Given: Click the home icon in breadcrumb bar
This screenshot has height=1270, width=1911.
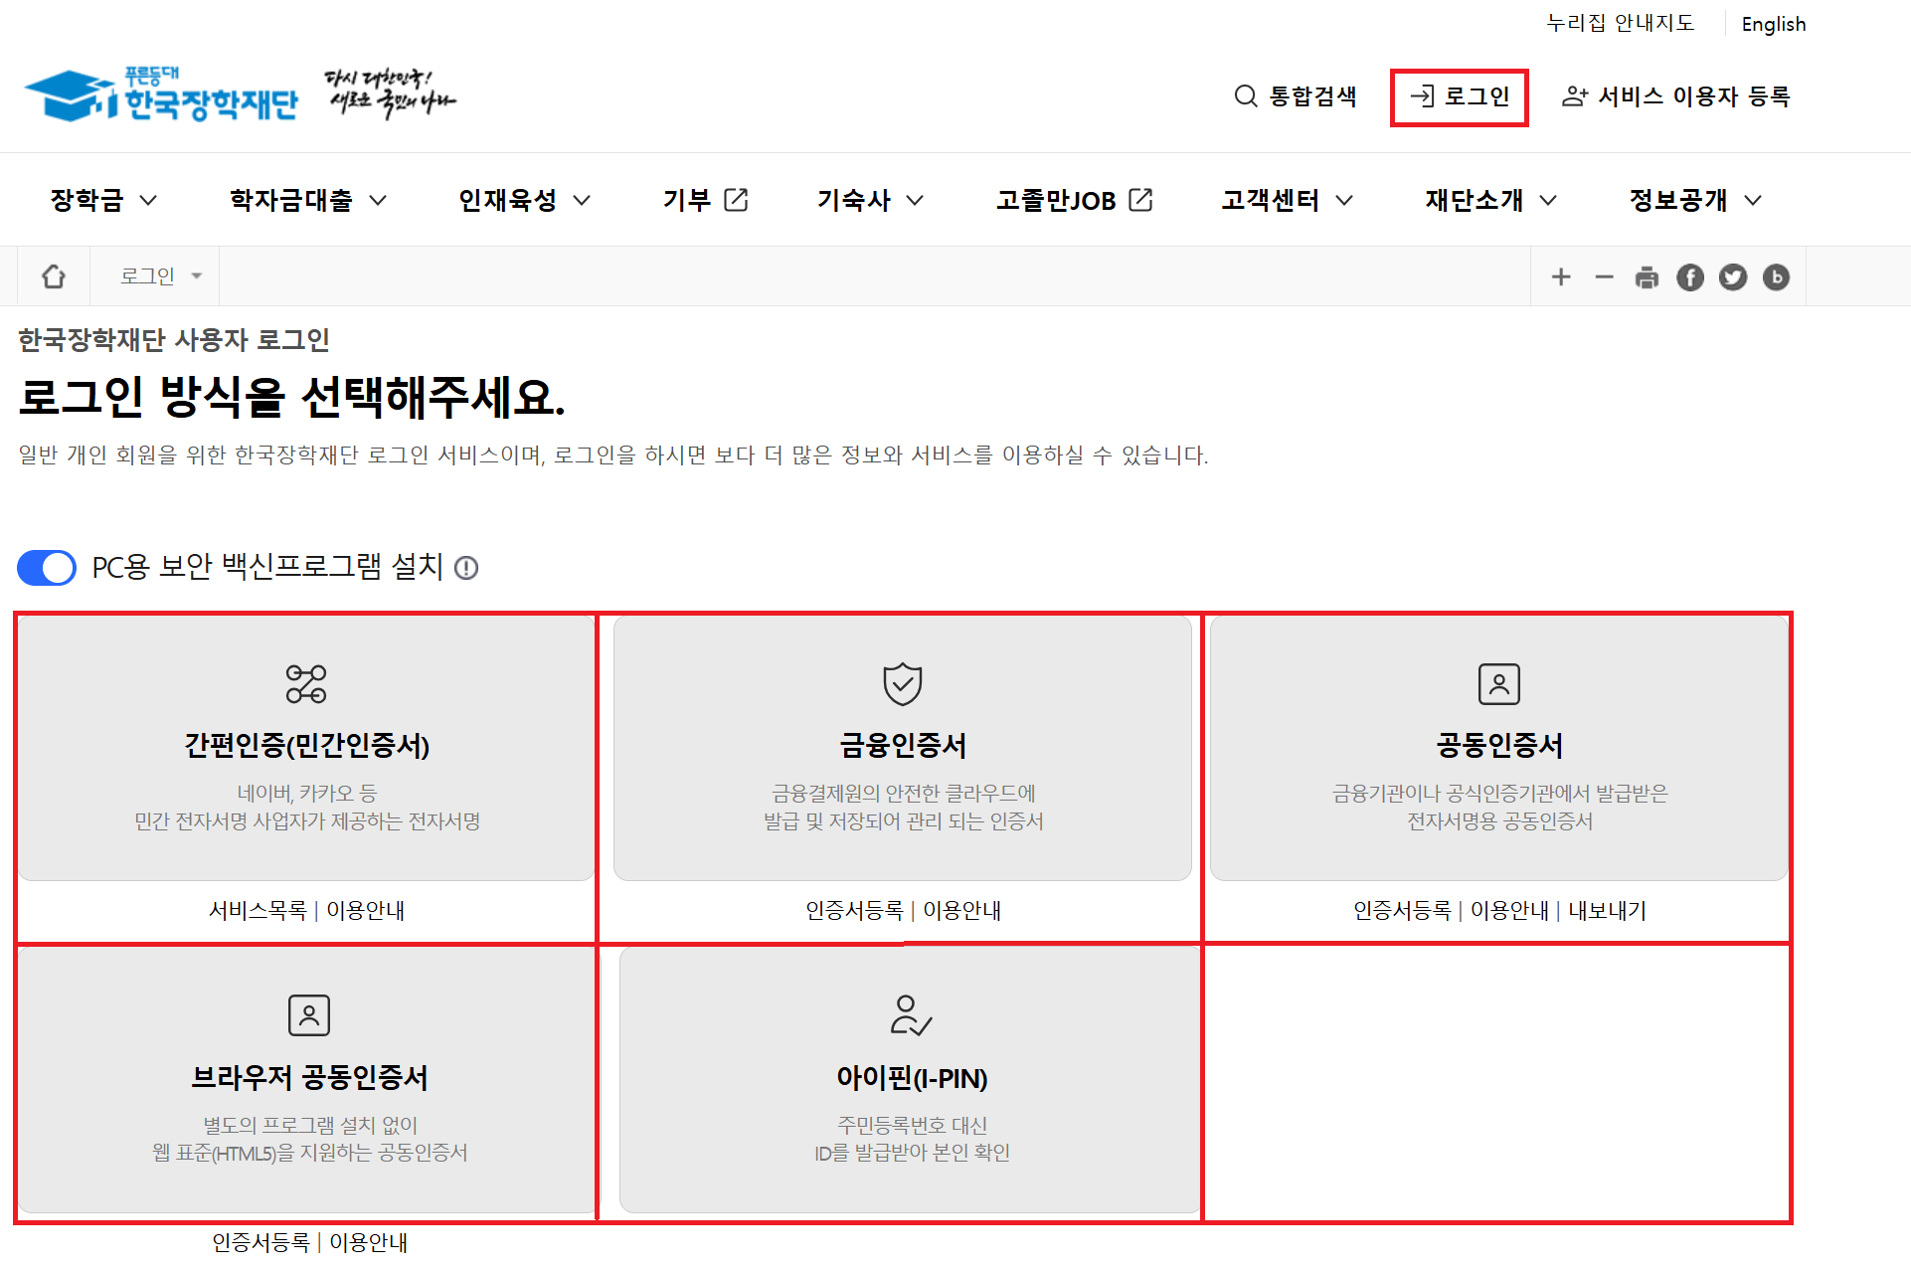Looking at the screenshot, I should click(x=54, y=276).
